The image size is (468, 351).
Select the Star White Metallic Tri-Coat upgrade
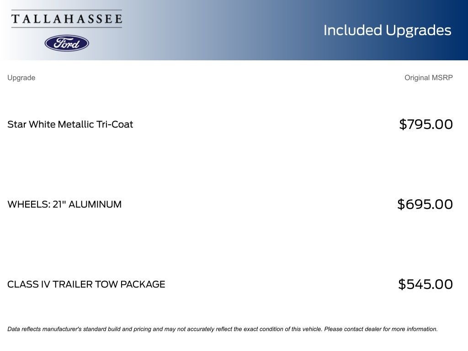[x=70, y=124]
